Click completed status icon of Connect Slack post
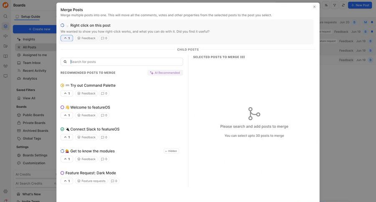376x202 pixels. [x=62, y=129]
